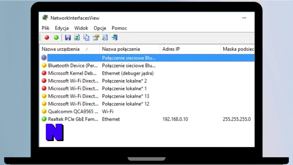
Task: Click the Save floppy disk icon
Action: (x=68, y=38)
